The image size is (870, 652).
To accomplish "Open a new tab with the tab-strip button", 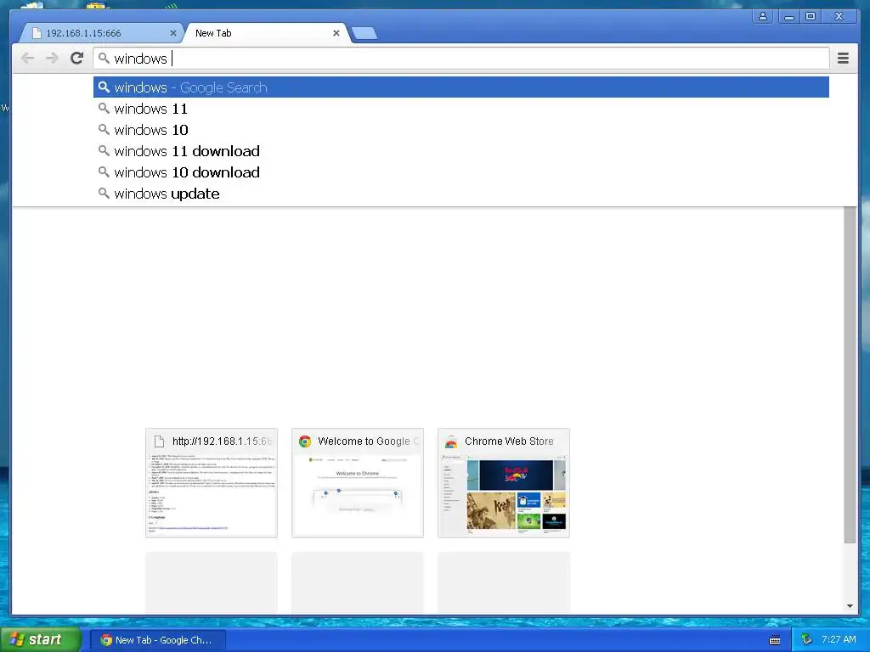I will tap(364, 33).
